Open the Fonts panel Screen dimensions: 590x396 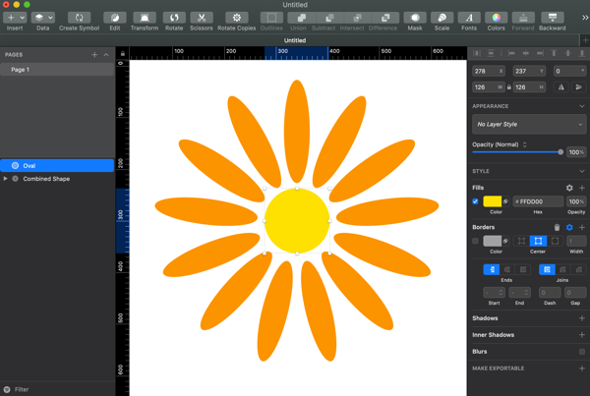point(469,18)
